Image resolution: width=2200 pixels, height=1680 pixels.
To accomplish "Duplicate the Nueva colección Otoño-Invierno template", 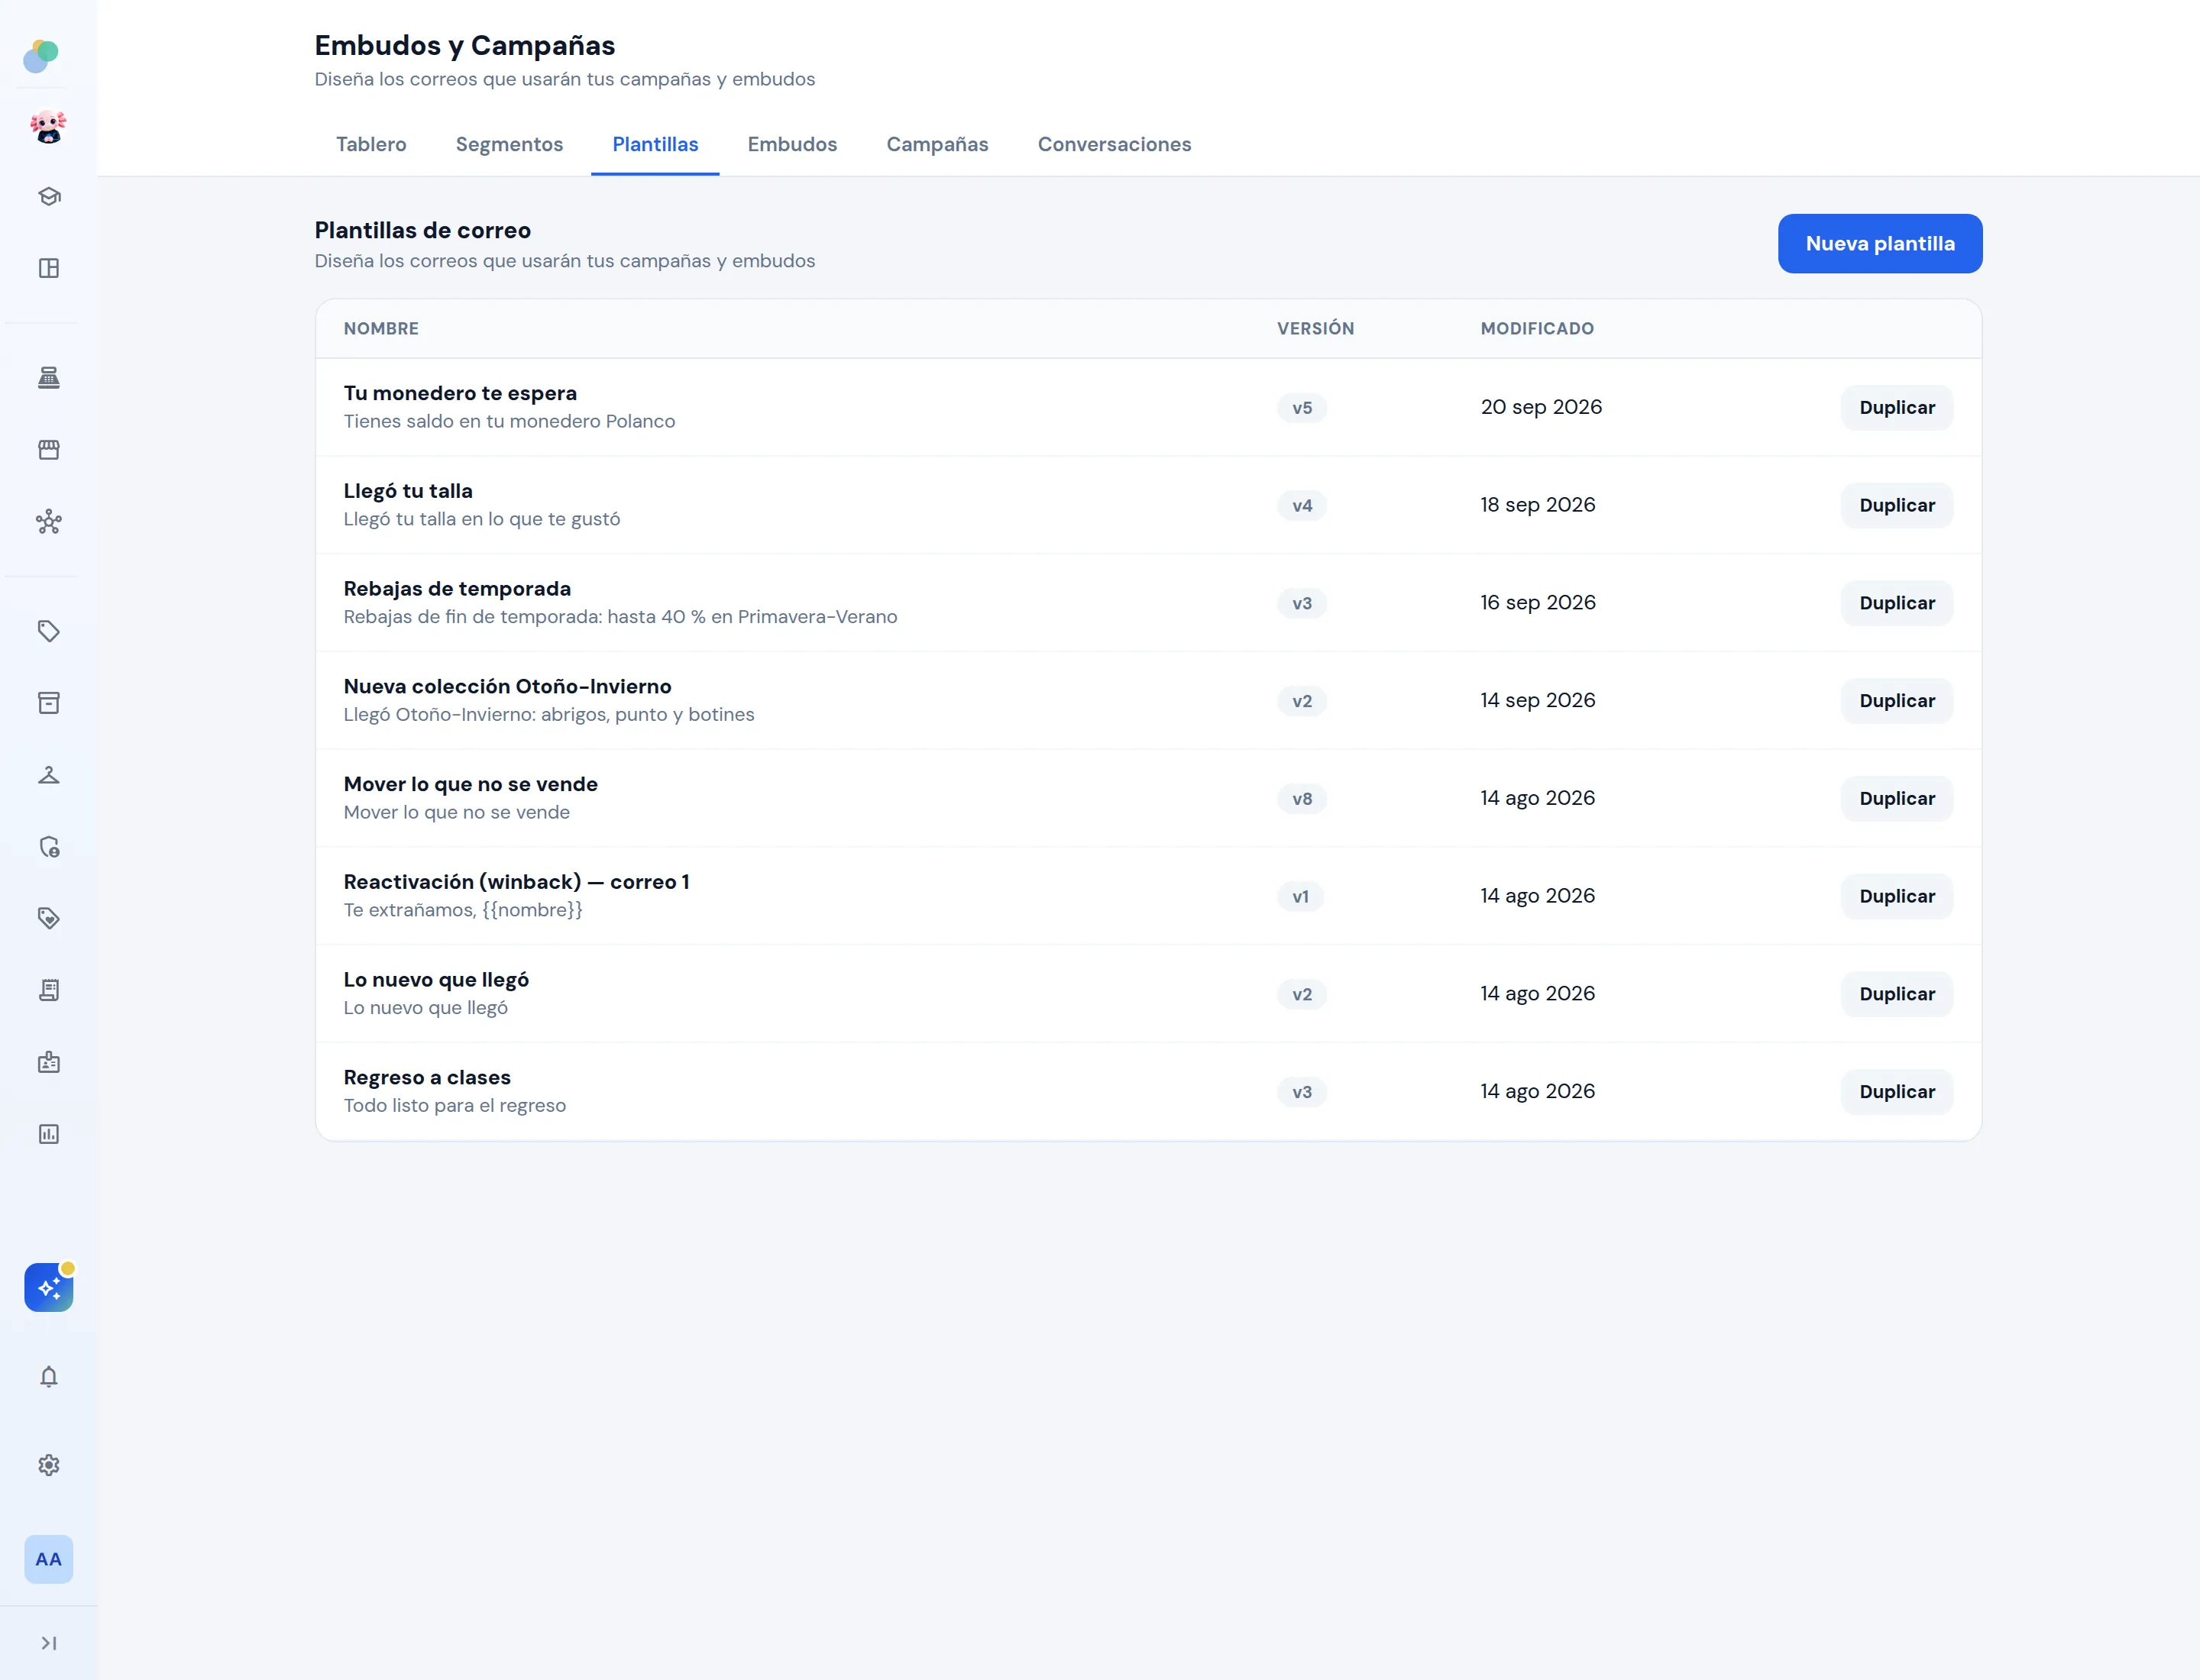I will [1897, 701].
